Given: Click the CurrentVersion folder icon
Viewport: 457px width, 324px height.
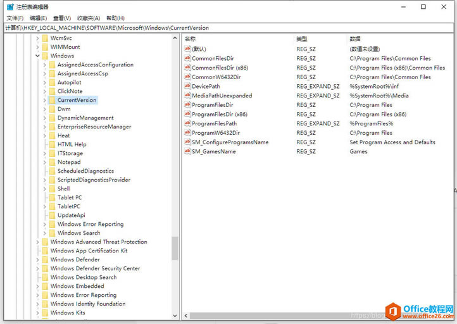Looking at the screenshot, I should pos(52,100).
